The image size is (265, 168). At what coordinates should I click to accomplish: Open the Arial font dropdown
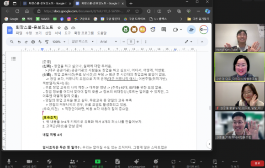point(108,42)
